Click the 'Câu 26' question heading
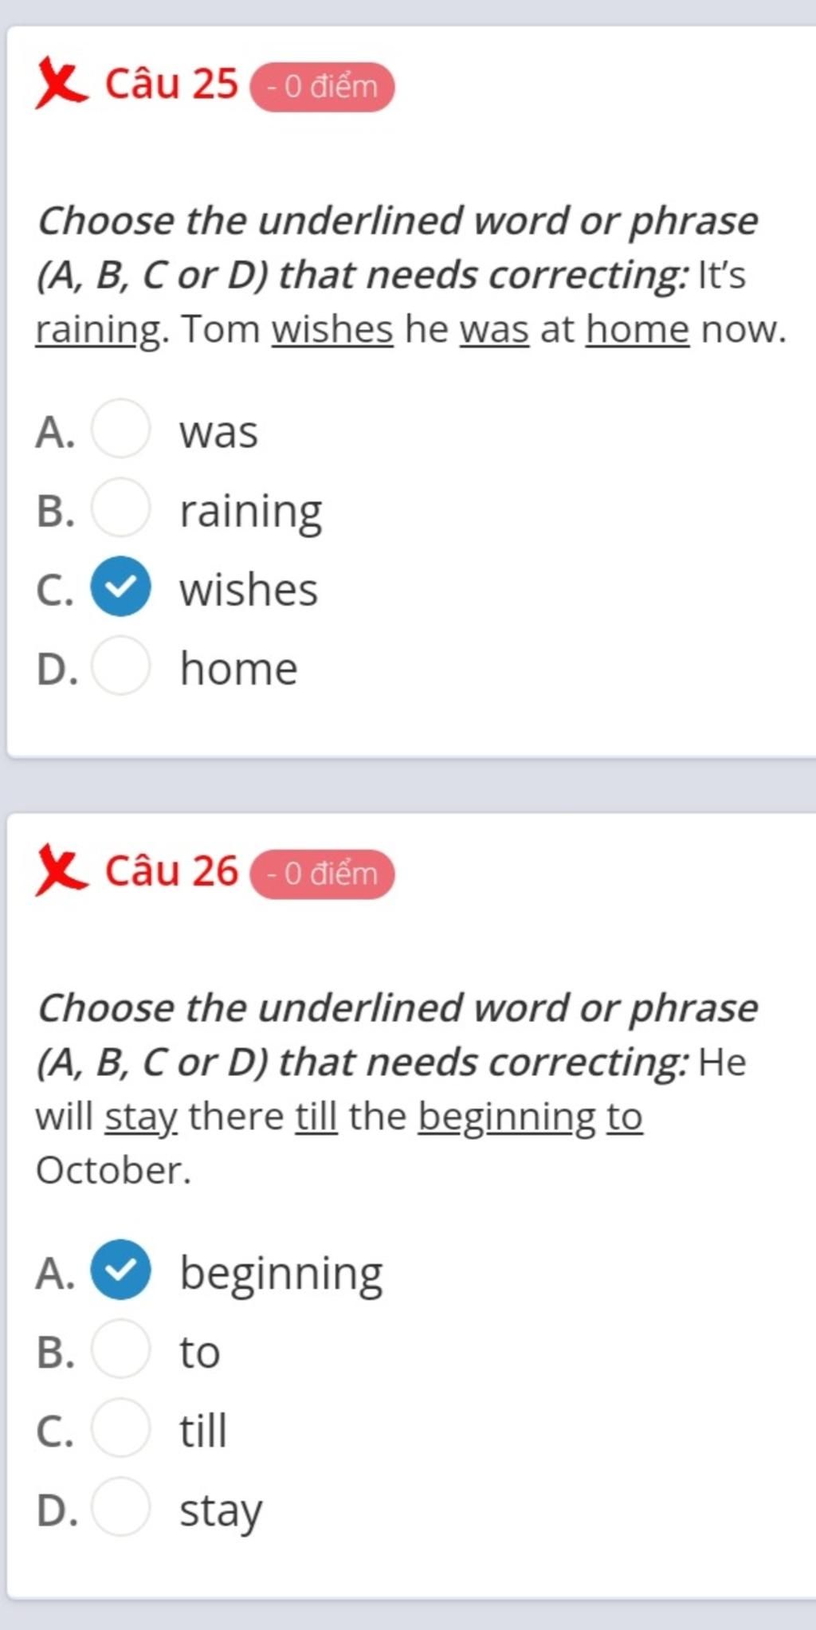This screenshot has height=1630, width=816. click(x=171, y=871)
